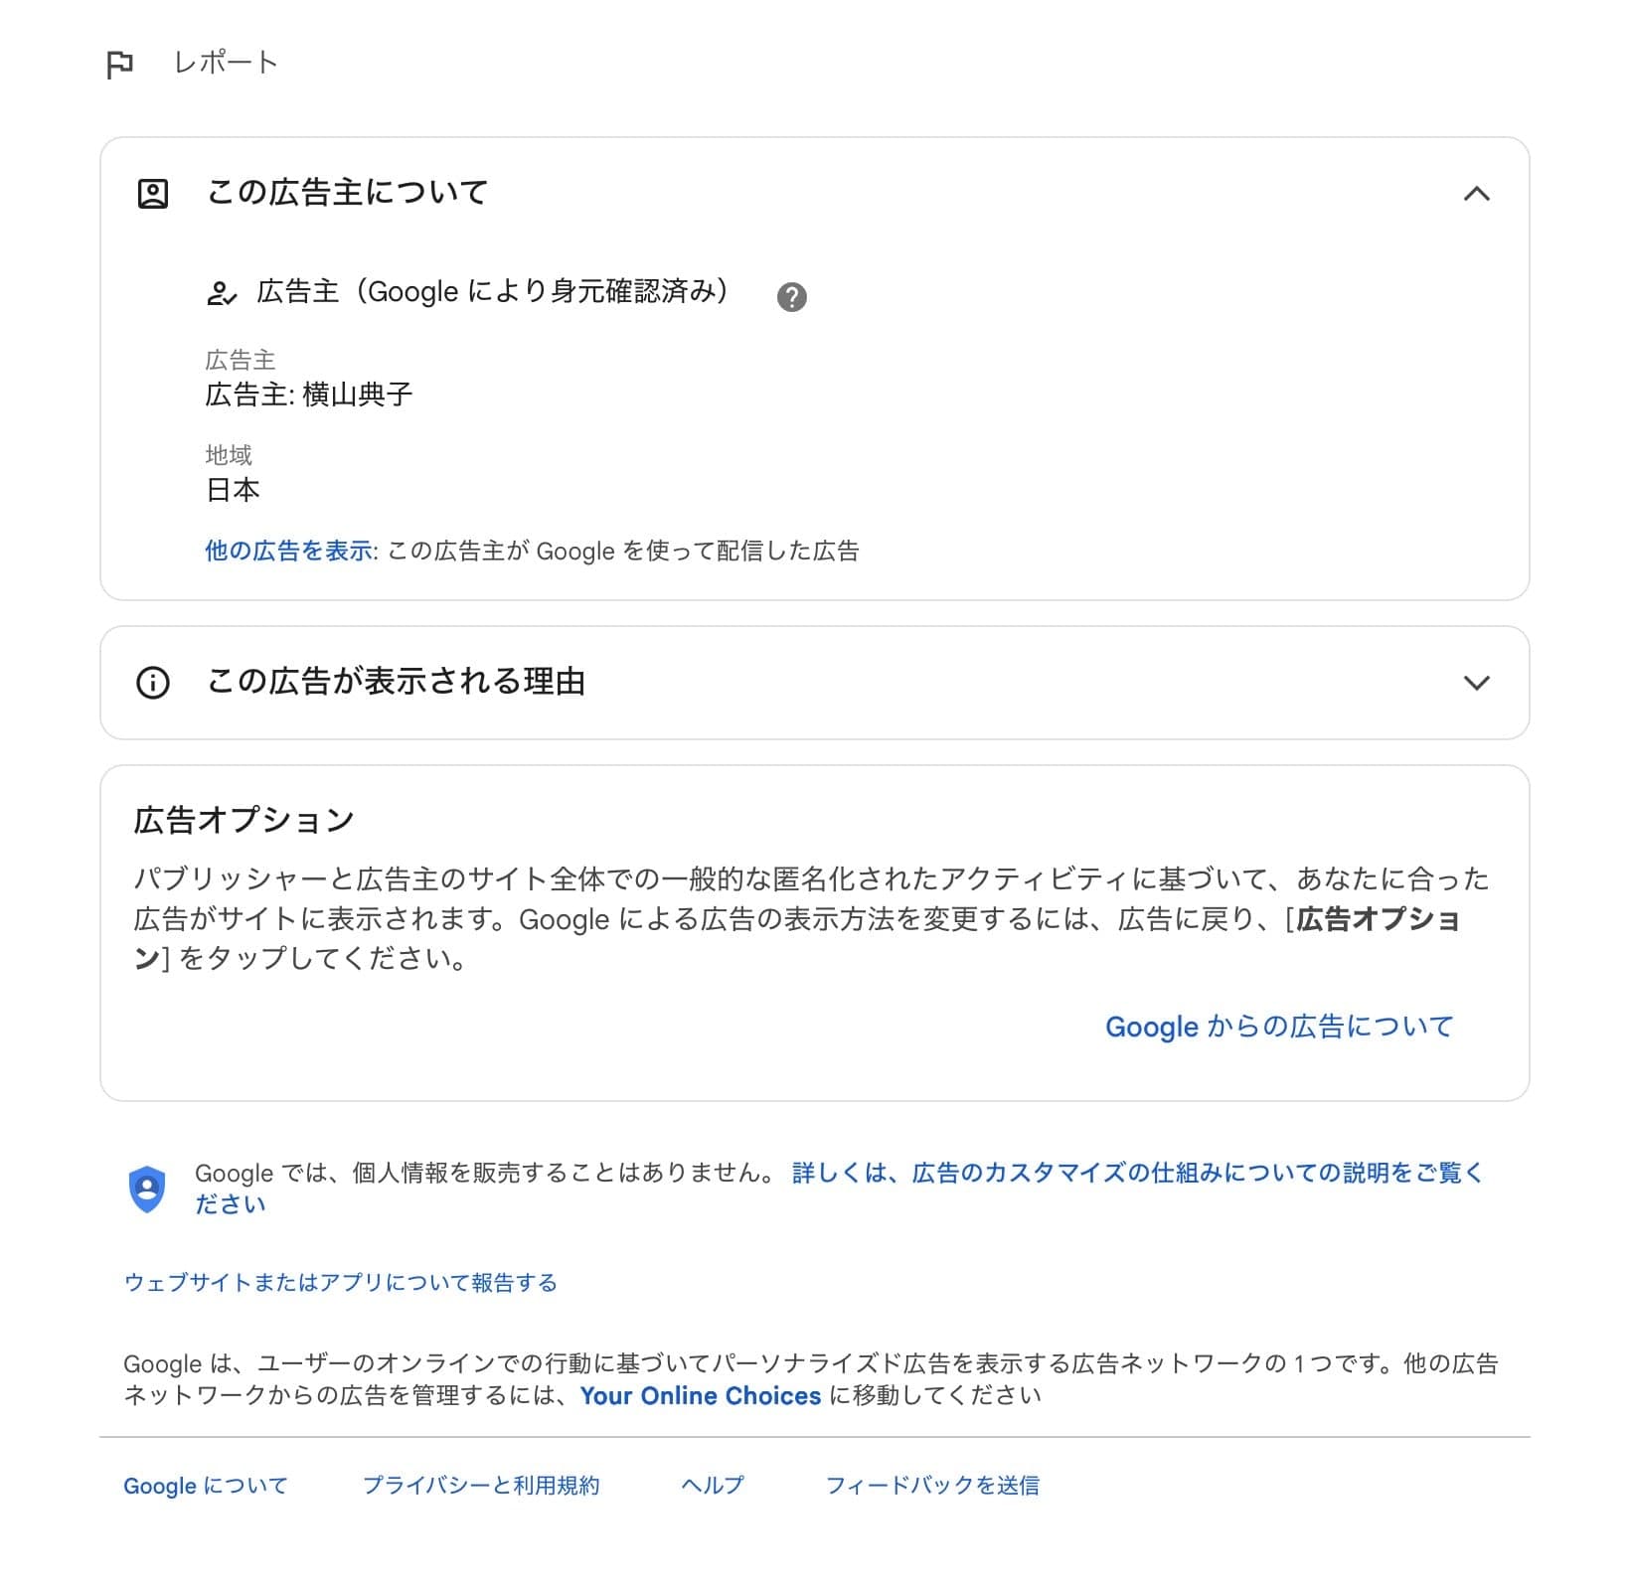
Task: Click the info circle icon beside この広告が表示される理由
Action: coord(153,683)
